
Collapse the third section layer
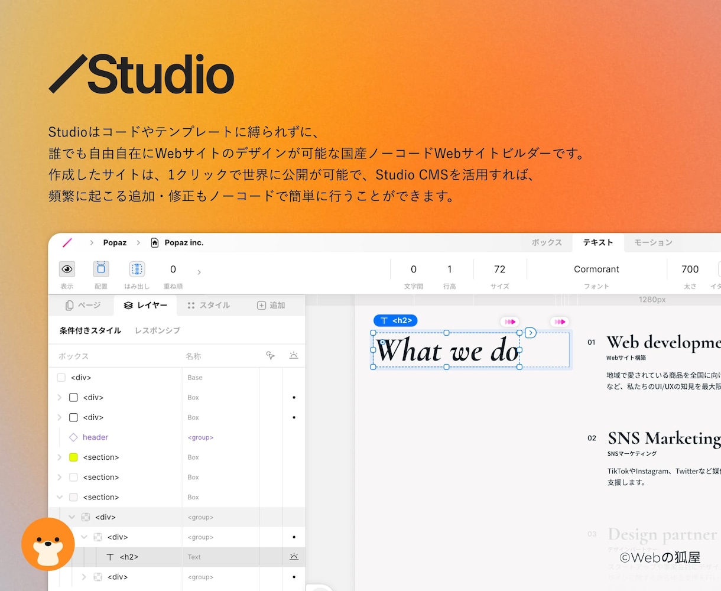pyautogui.click(x=59, y=497)
